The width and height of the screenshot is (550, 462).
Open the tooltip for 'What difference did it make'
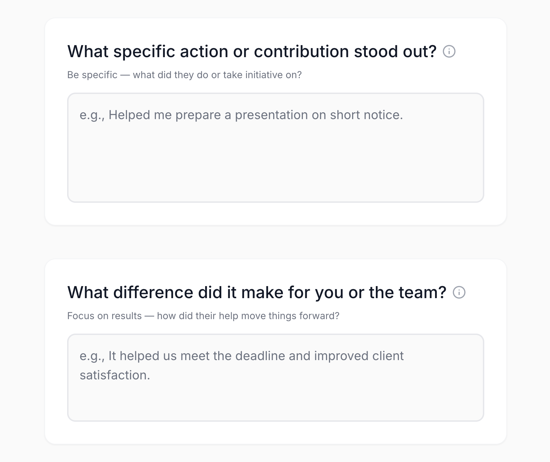click(459, 293)
